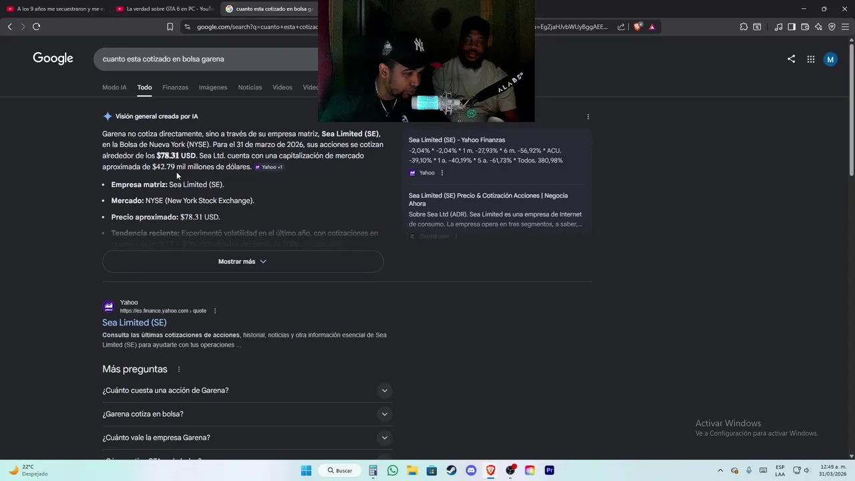Image resolution: width=855 pixels, height=481 pixels.
Task: Switch to "La verdad sobre GTA 6 en PC" tab
Action: pos(164,9)
